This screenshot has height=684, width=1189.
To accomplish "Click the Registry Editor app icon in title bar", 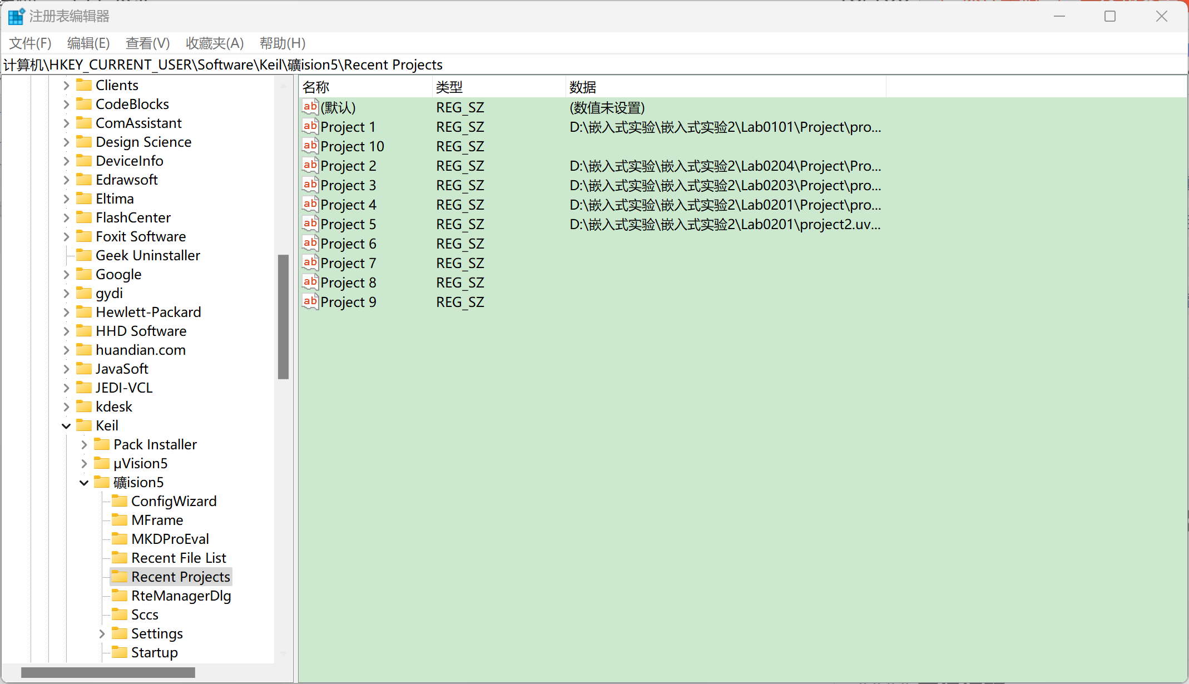I will [x=16, y=16].
